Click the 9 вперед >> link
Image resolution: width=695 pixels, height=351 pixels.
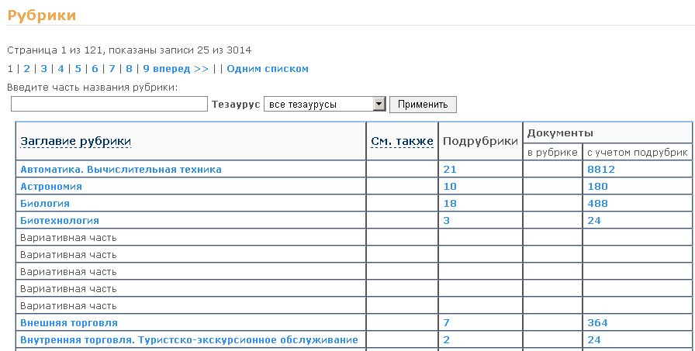(x=175, y=68)
